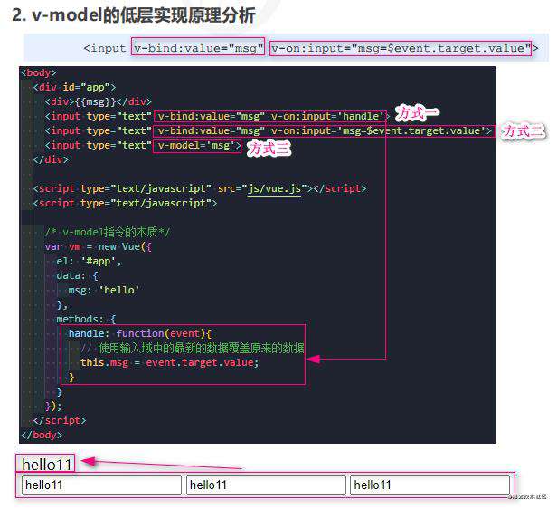Screen dimensions: 557x509
Task: Click the opening "<body>" tag in code
Action: click(x=38, y=72)
